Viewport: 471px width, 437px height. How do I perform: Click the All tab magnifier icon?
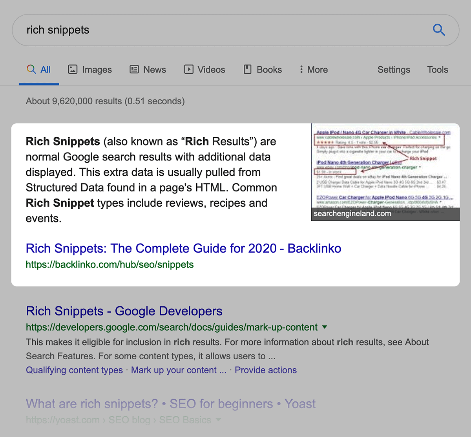[31, 69]
